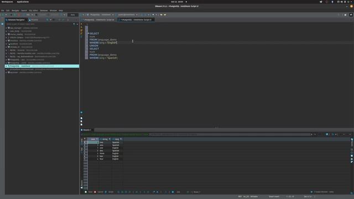Viewport: 354px width, 199px height.
Task: Open the dropdown arrow beside navigator filter icon
Action: pyautogui.click(x=77, y=24)
